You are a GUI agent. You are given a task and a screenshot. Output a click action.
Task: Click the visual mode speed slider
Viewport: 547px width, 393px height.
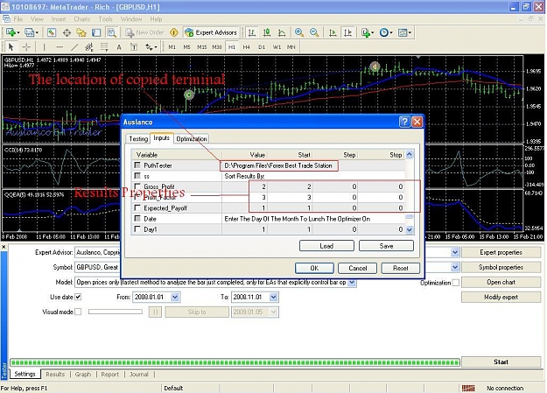tap(116, 312)
